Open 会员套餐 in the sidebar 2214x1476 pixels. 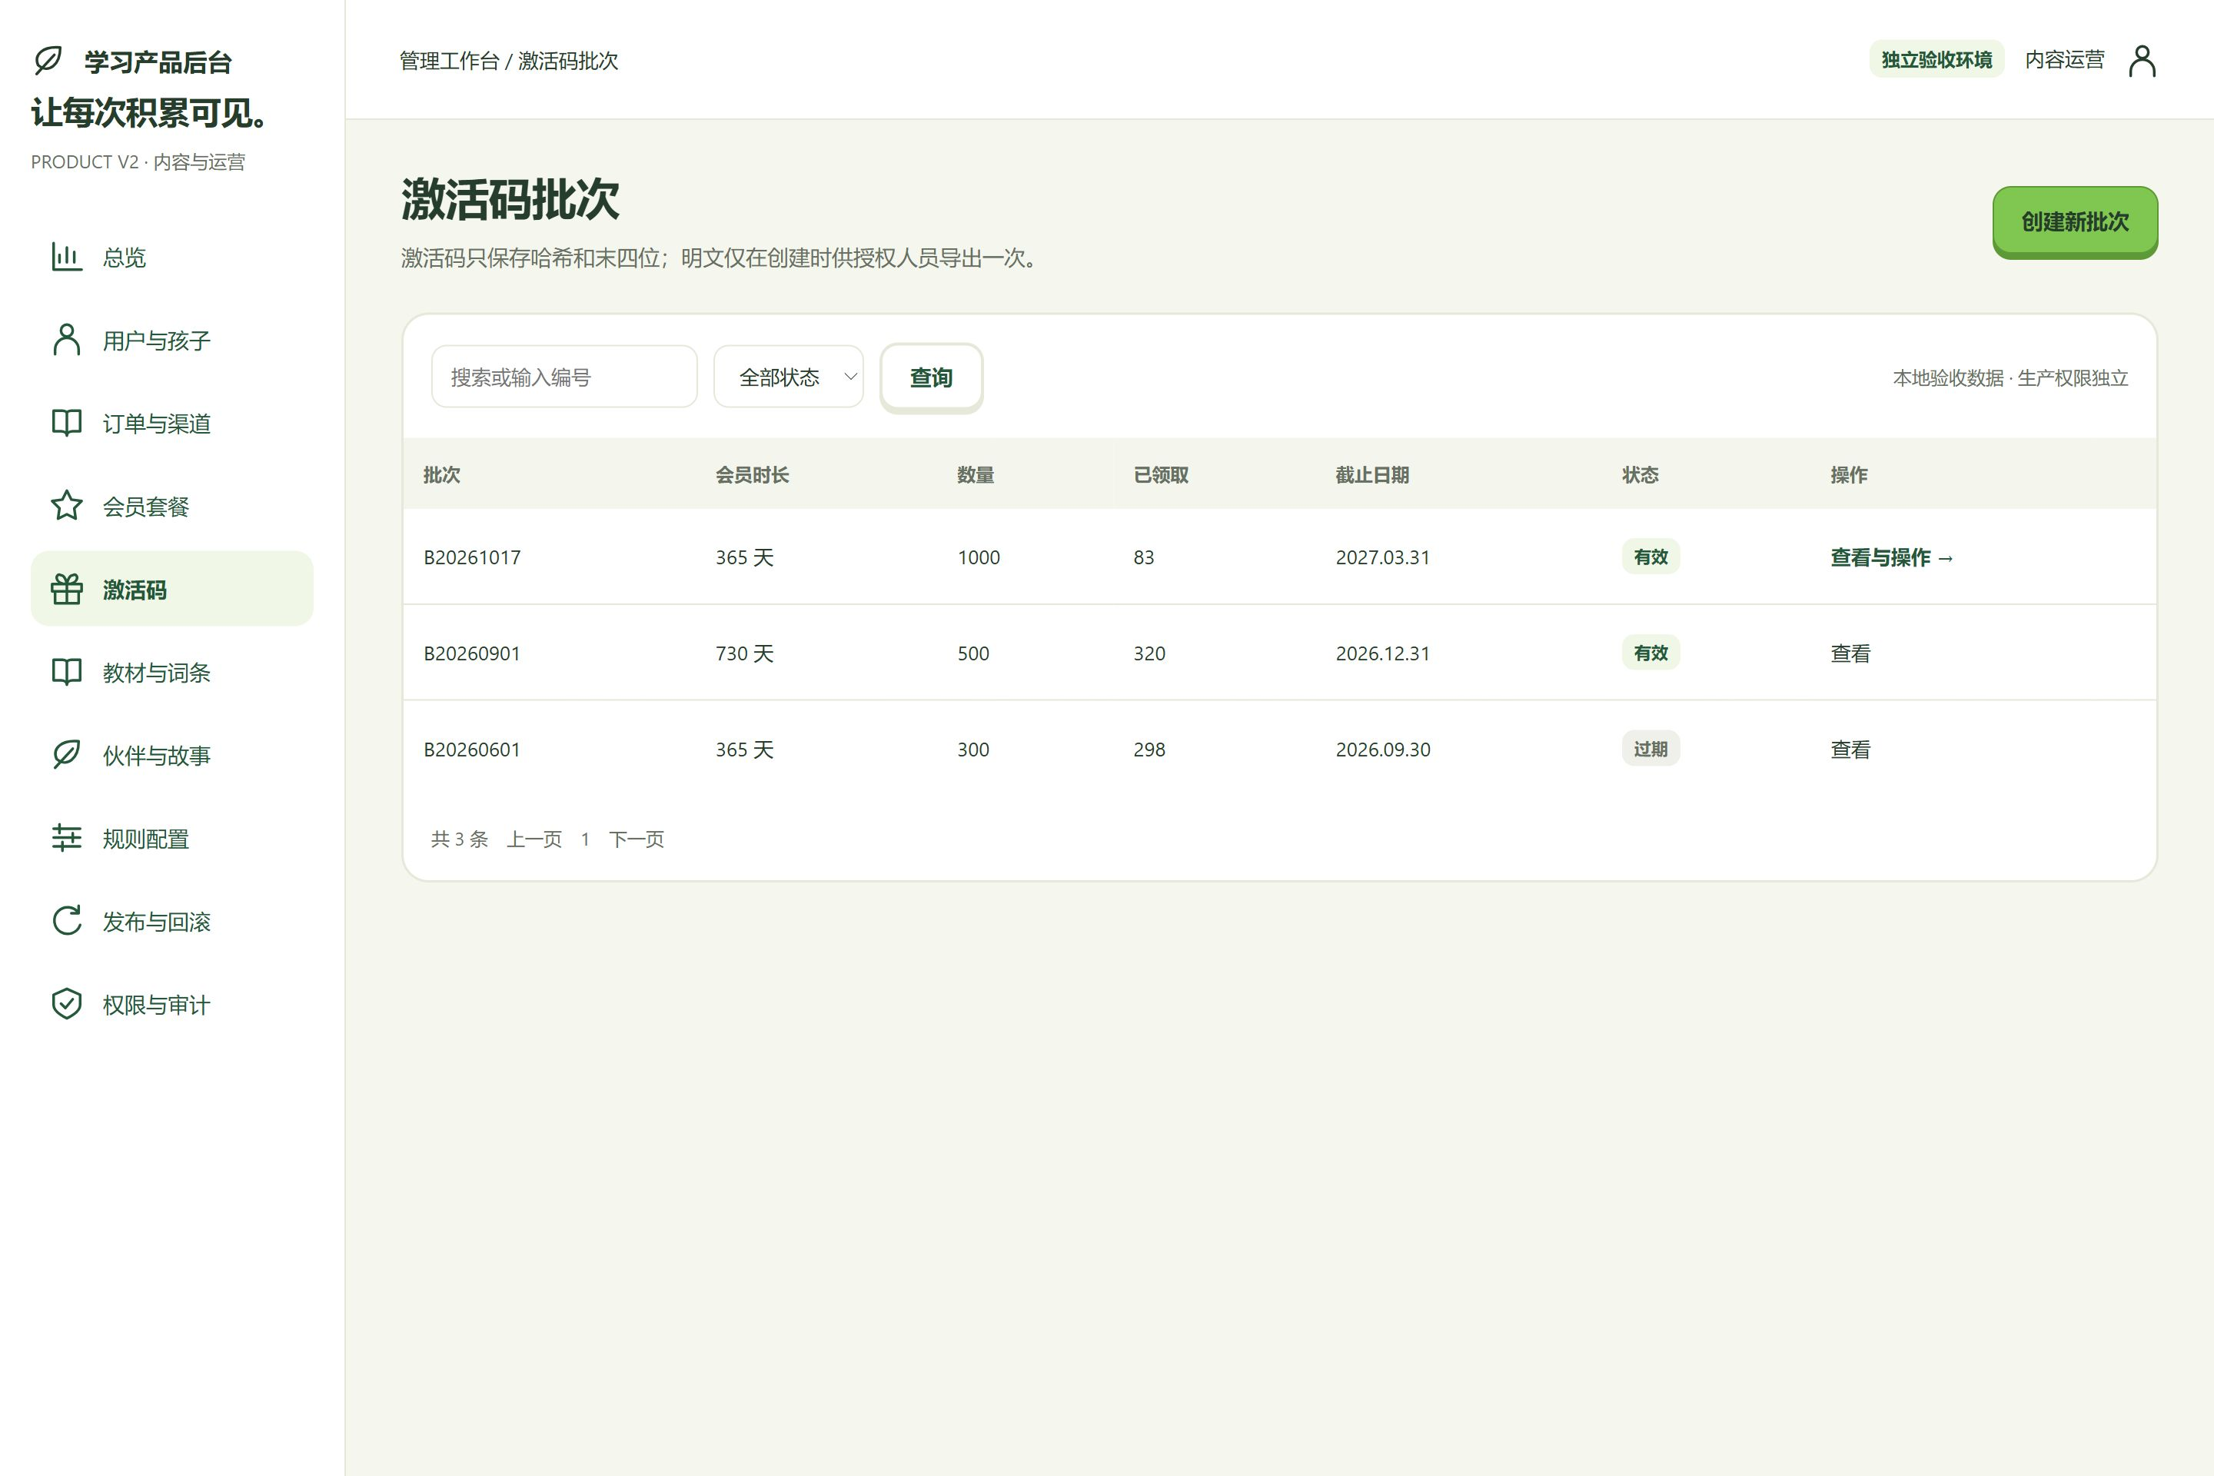172,507
